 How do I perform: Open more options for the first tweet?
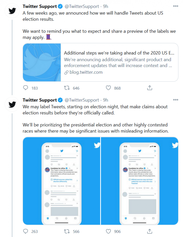pyautogui.click(x=175, y=6)
